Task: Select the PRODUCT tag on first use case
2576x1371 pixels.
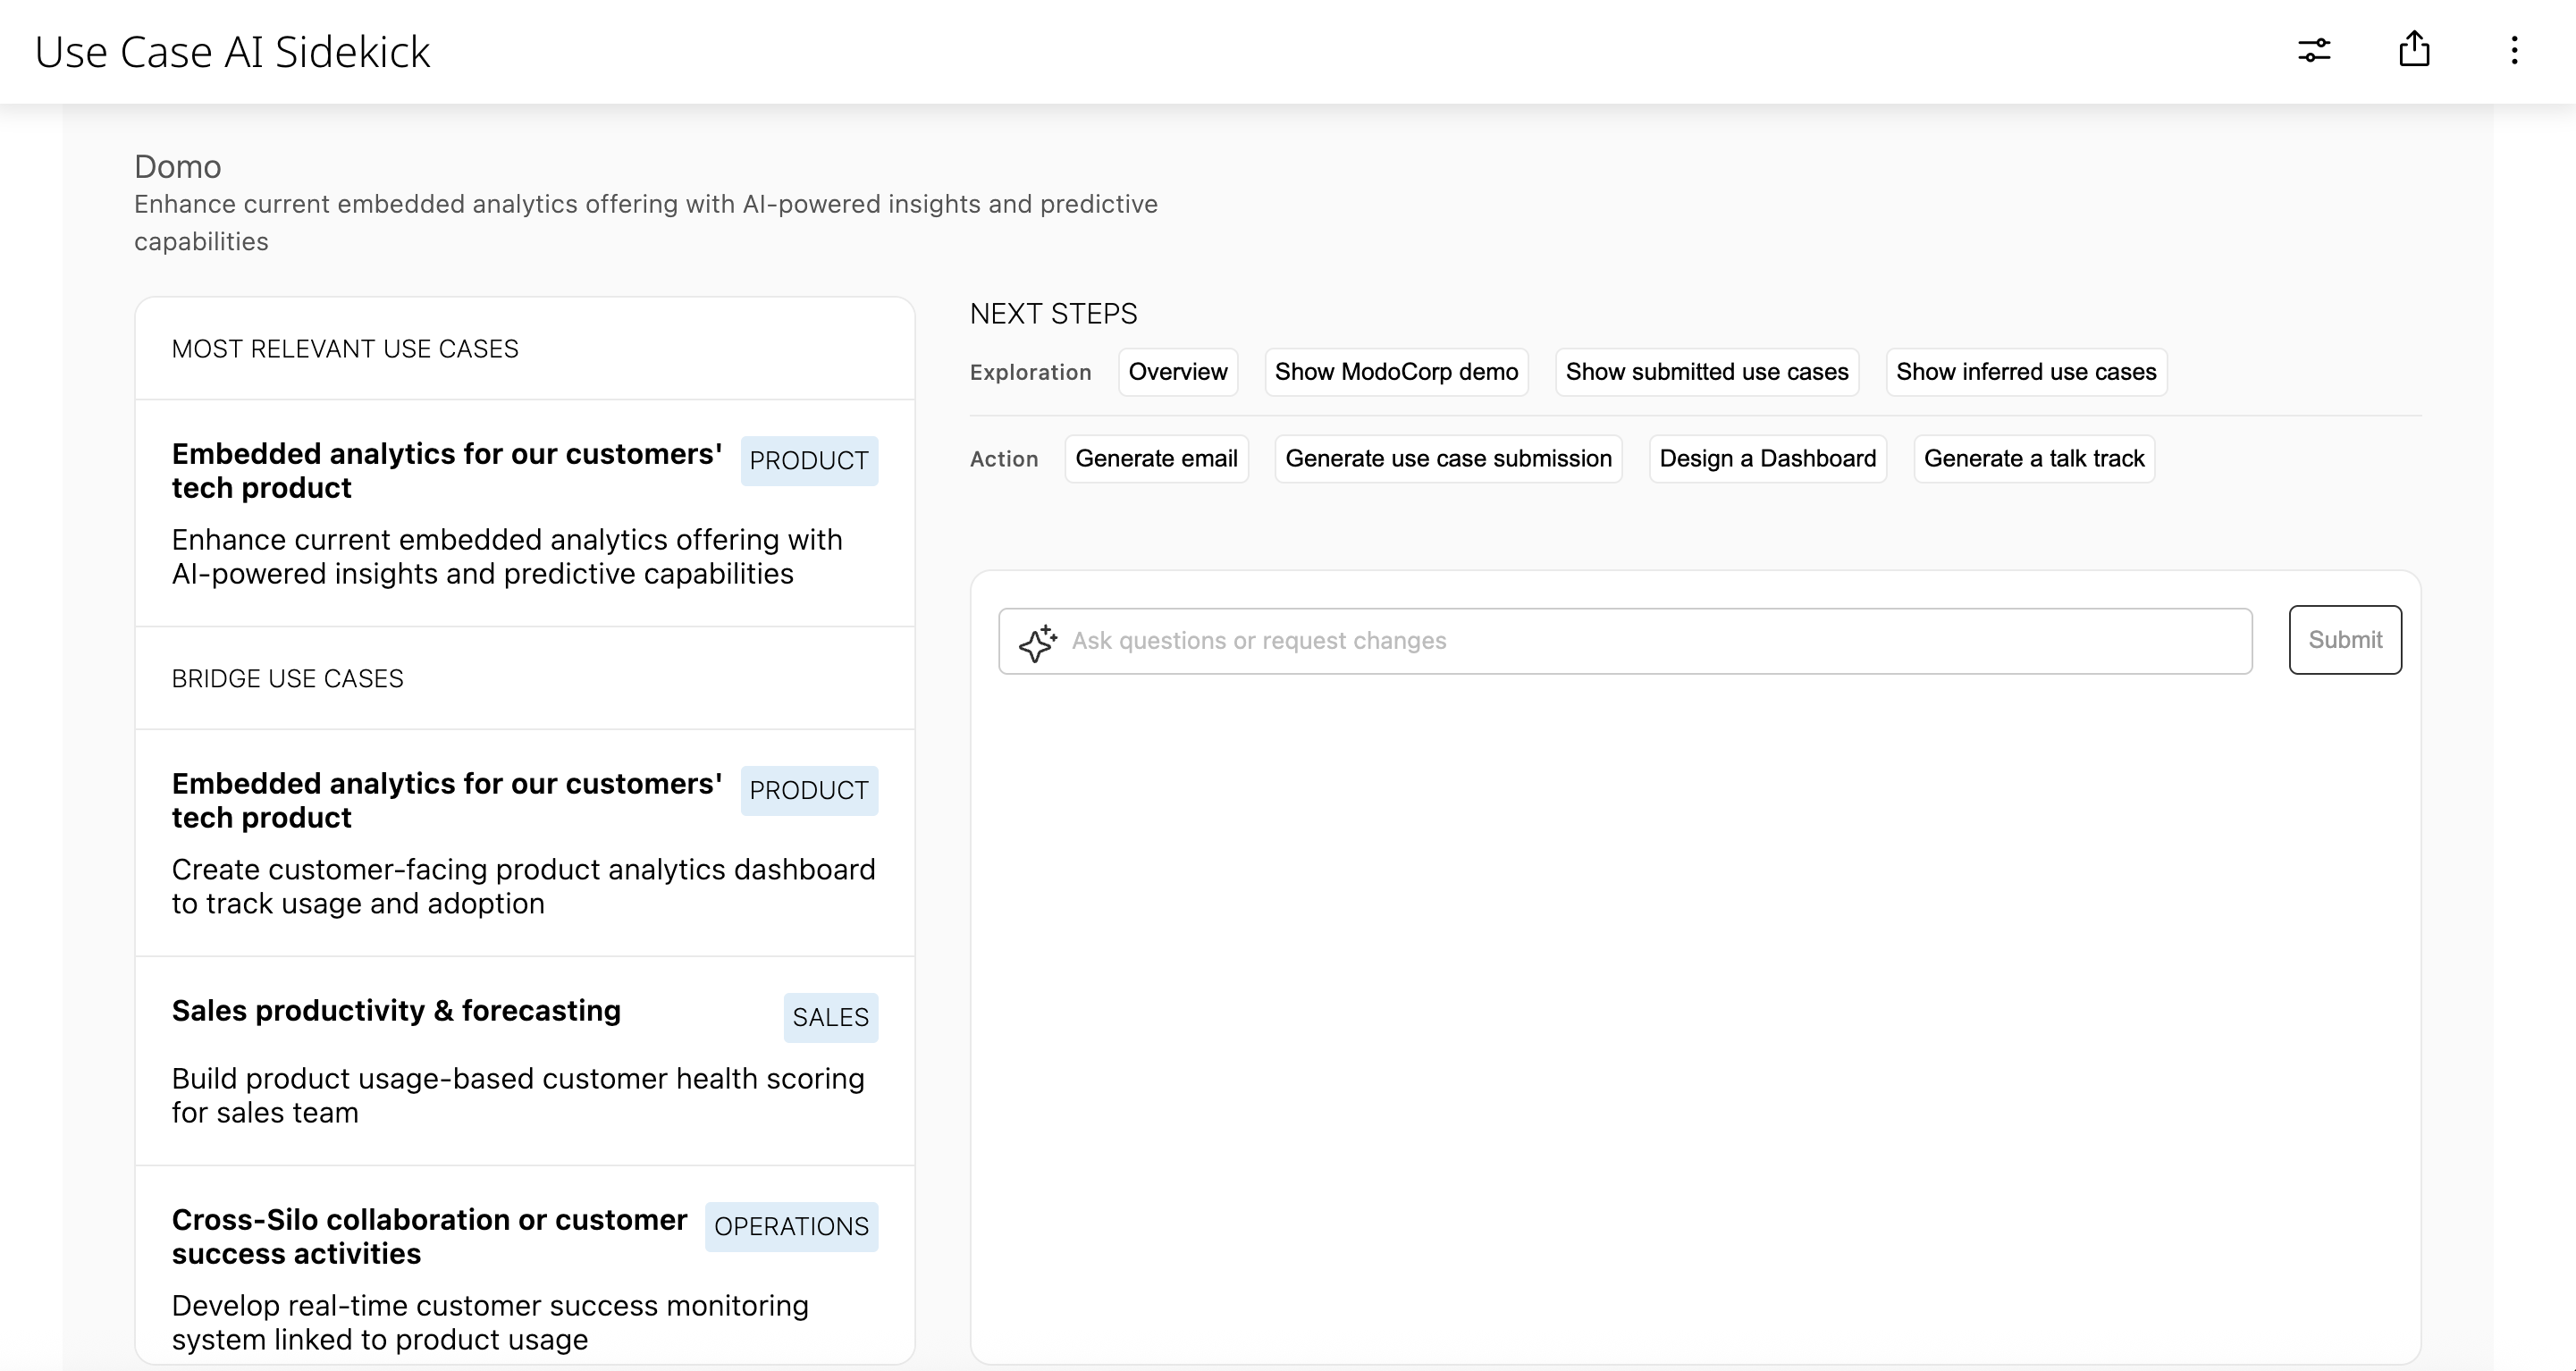Action: tap(809, 460)
